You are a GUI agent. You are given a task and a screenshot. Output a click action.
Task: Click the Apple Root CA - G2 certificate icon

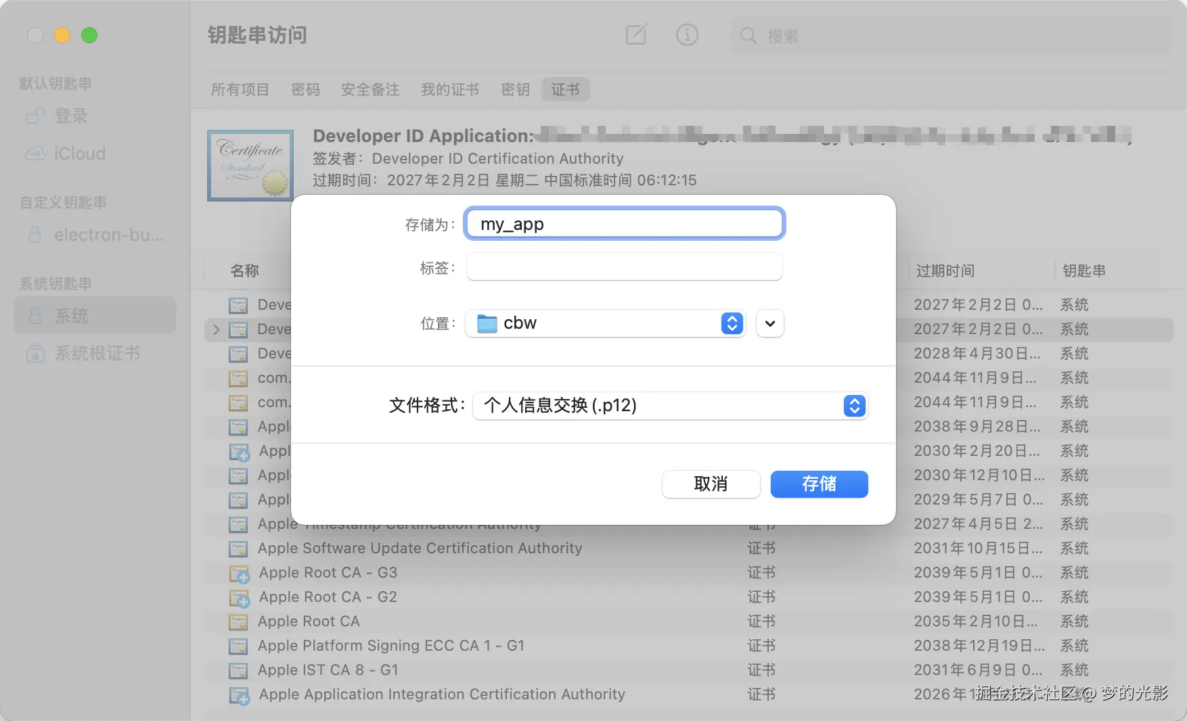[239, 598]
